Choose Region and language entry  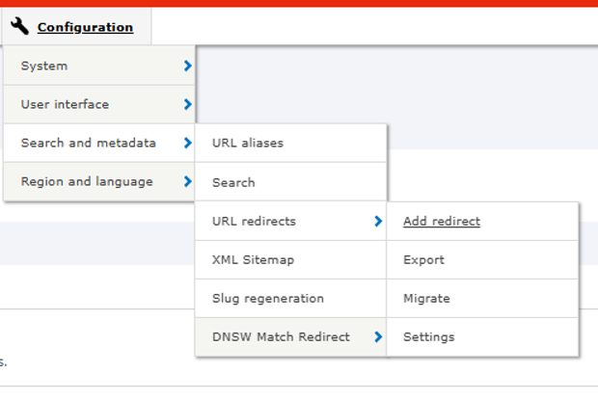tap(99, 181)
